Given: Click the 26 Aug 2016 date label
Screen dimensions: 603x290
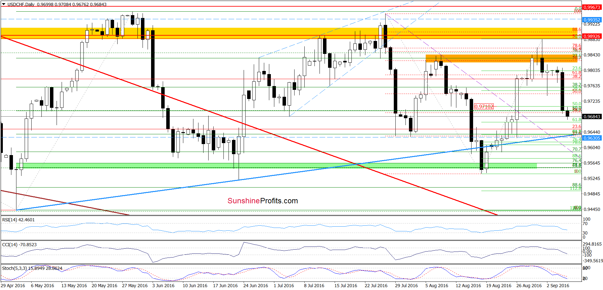Looking at the screenshot, I should click(529, 286).
